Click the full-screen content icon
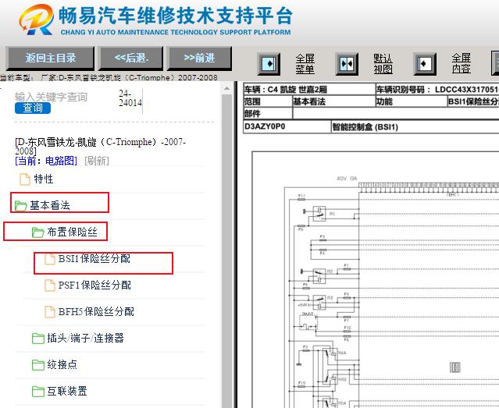Viewport: 499px width, 408px height. tap(425, 64)
